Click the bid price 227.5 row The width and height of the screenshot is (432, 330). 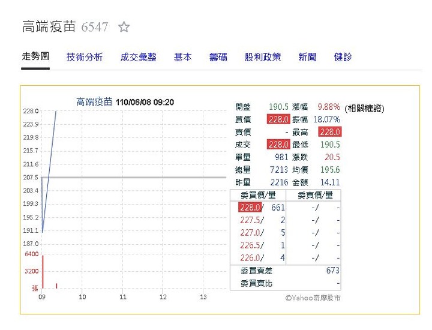tap(262, 220)
